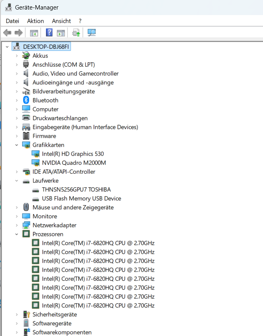
Task: Click the scan for hardware changes icon
Action: tap(92, 33)
